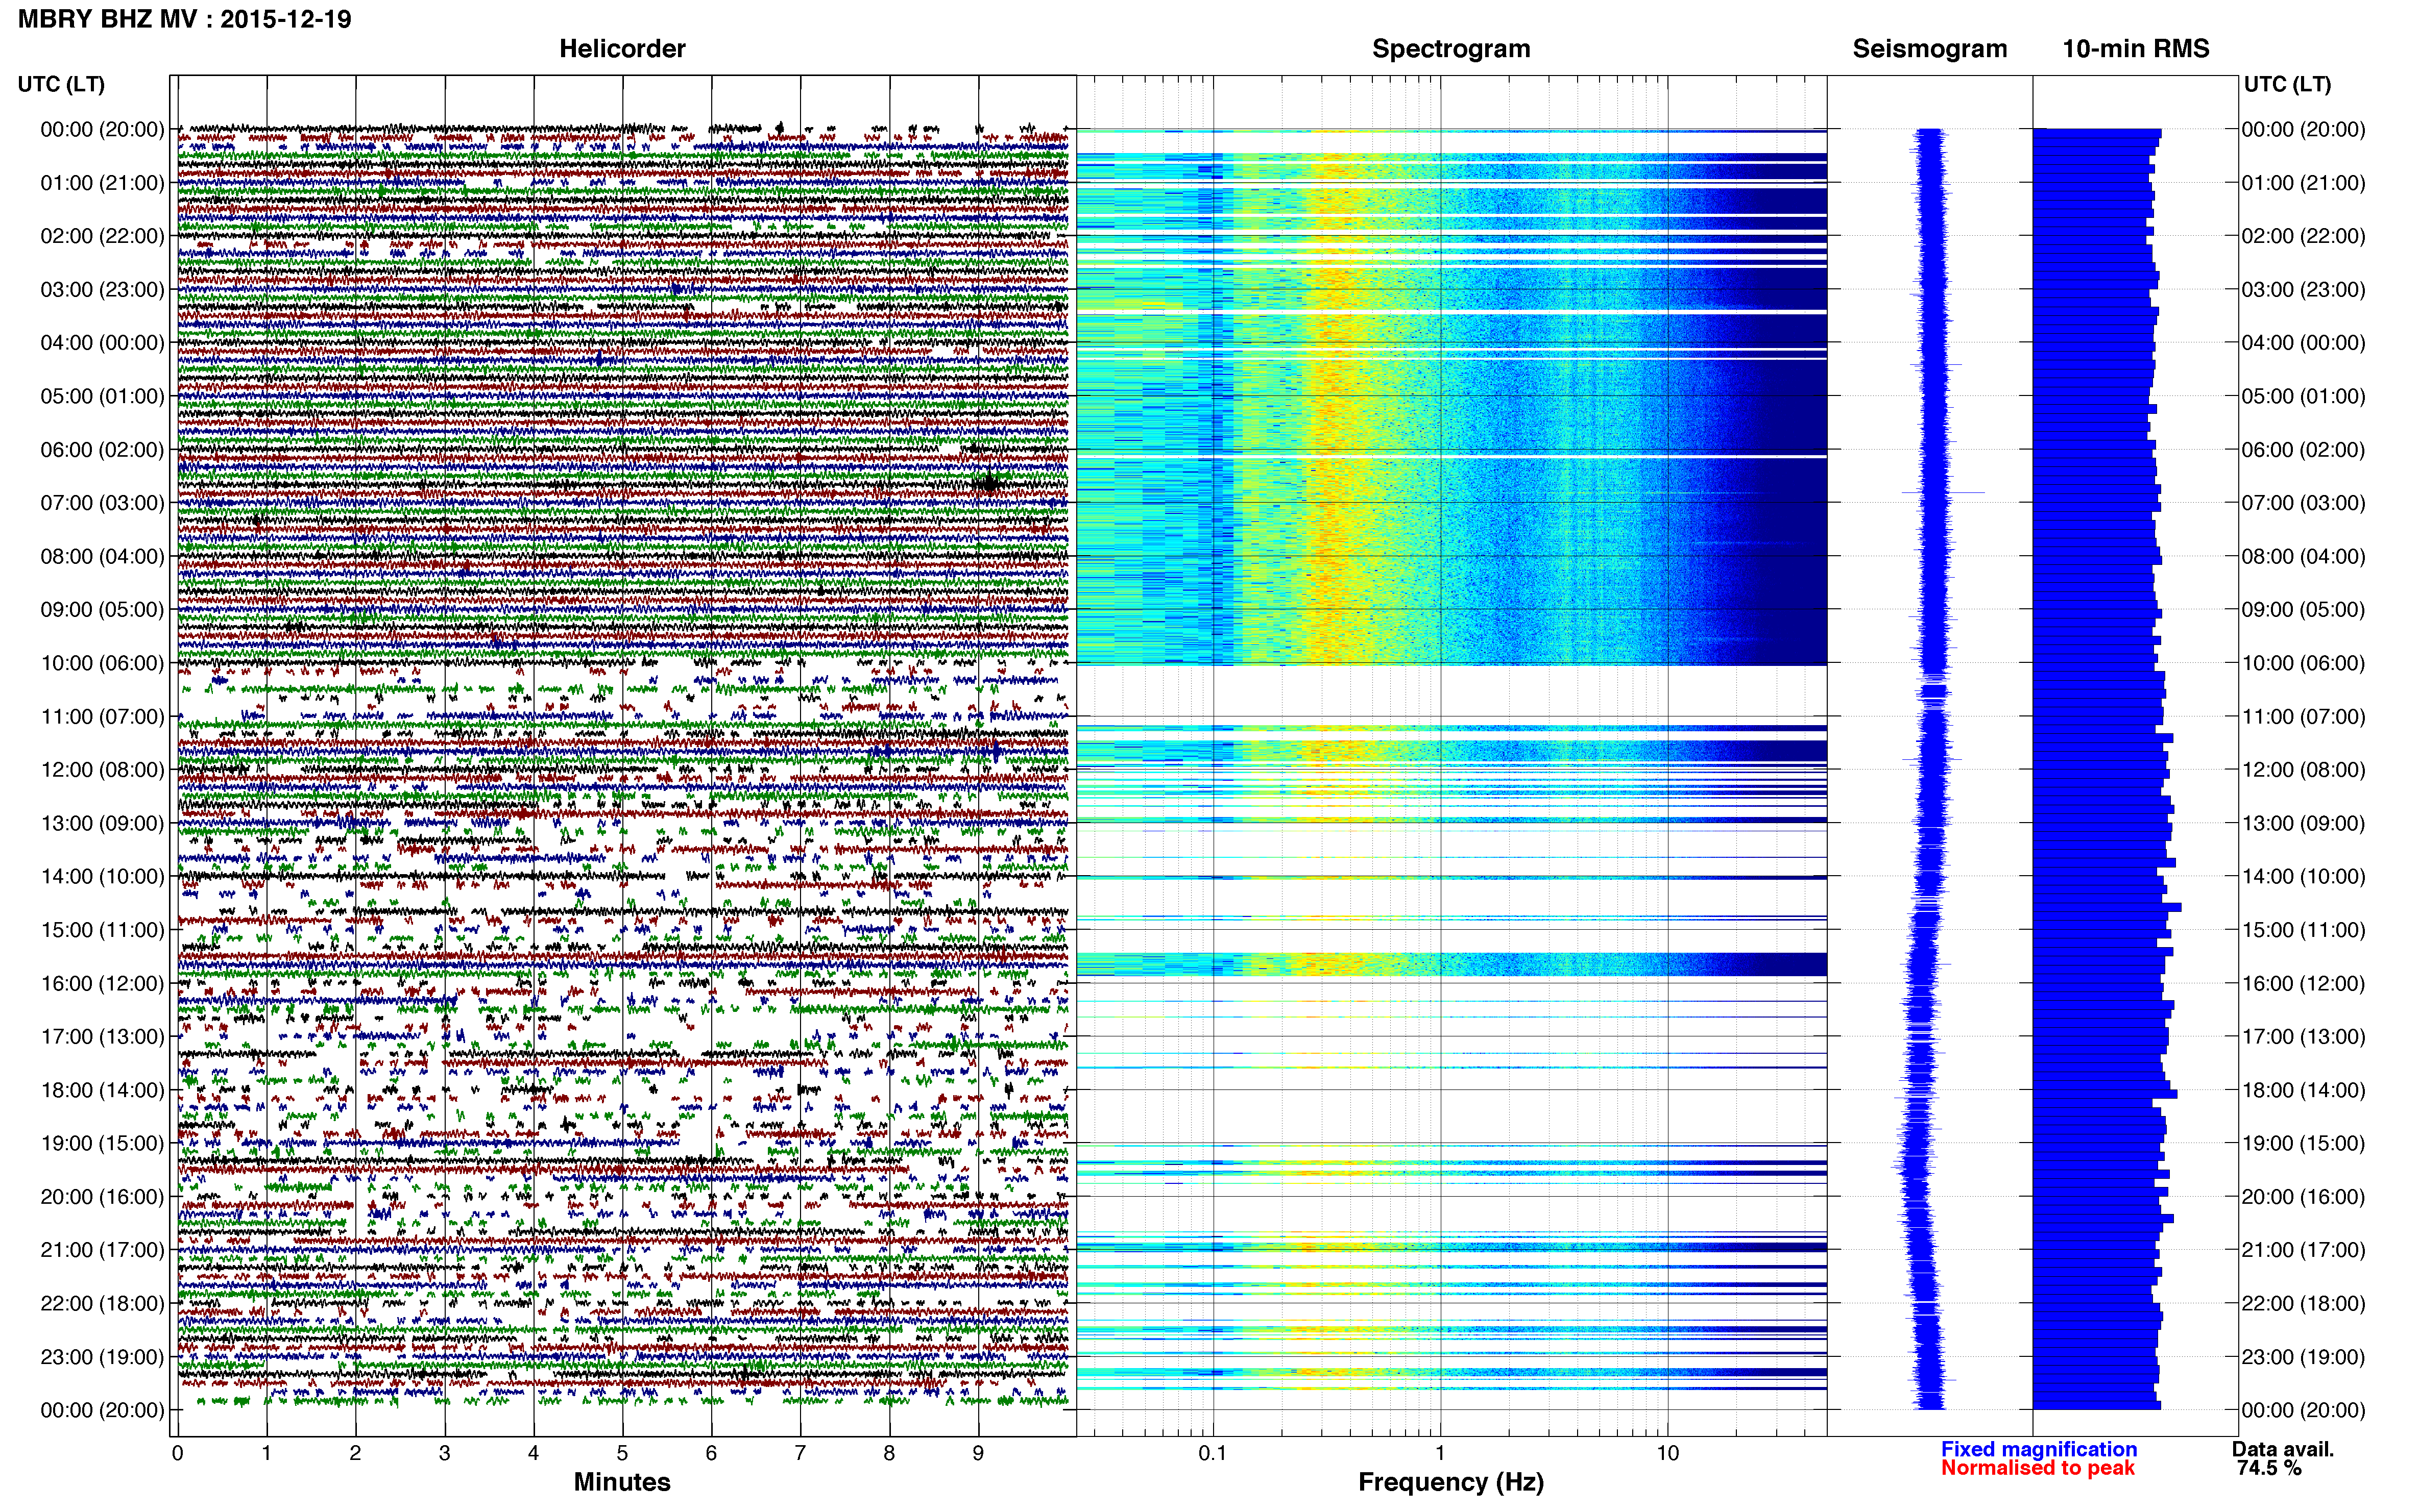Screen dimensions: 2420x1512
Task: Click minute tick label '9' on helicorder axis
Action: 978,1454
